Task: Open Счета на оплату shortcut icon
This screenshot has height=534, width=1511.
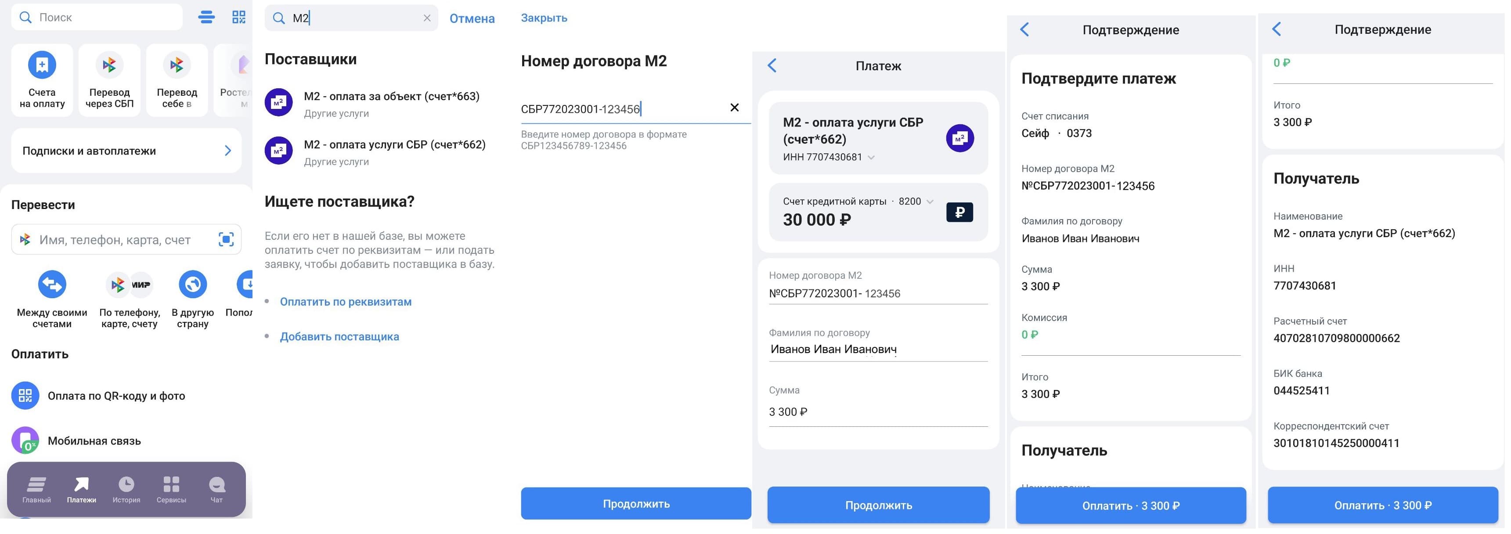Action: pyautogui.click(x=42, y=65)
